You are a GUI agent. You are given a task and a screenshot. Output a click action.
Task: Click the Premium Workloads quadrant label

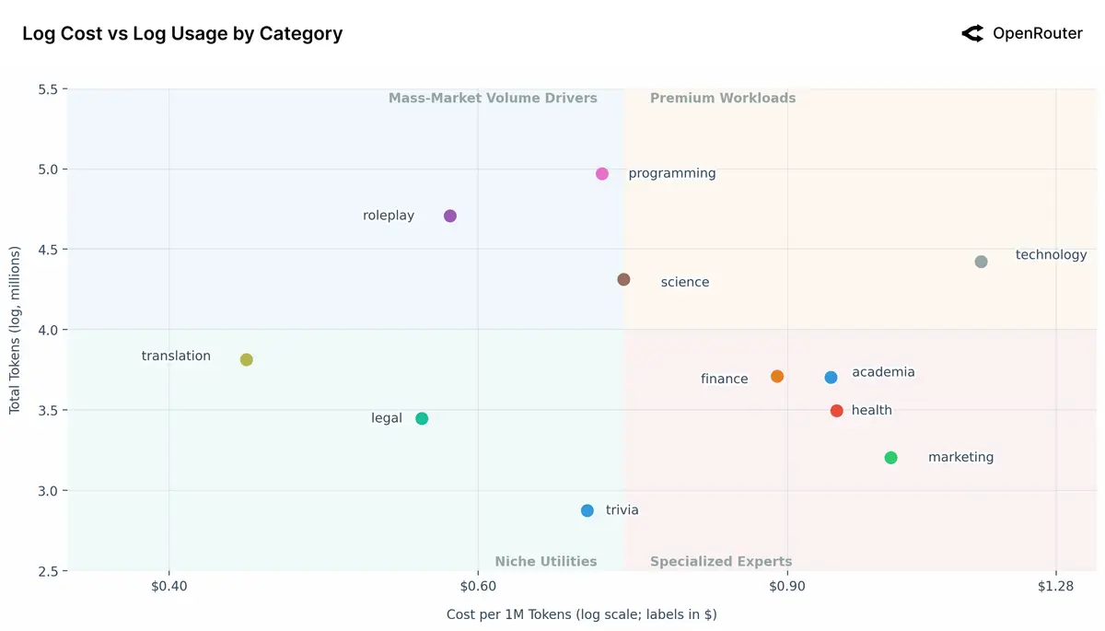point(723,99)
